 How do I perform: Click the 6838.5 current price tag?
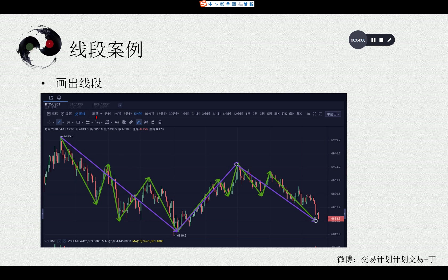point(336,219)
